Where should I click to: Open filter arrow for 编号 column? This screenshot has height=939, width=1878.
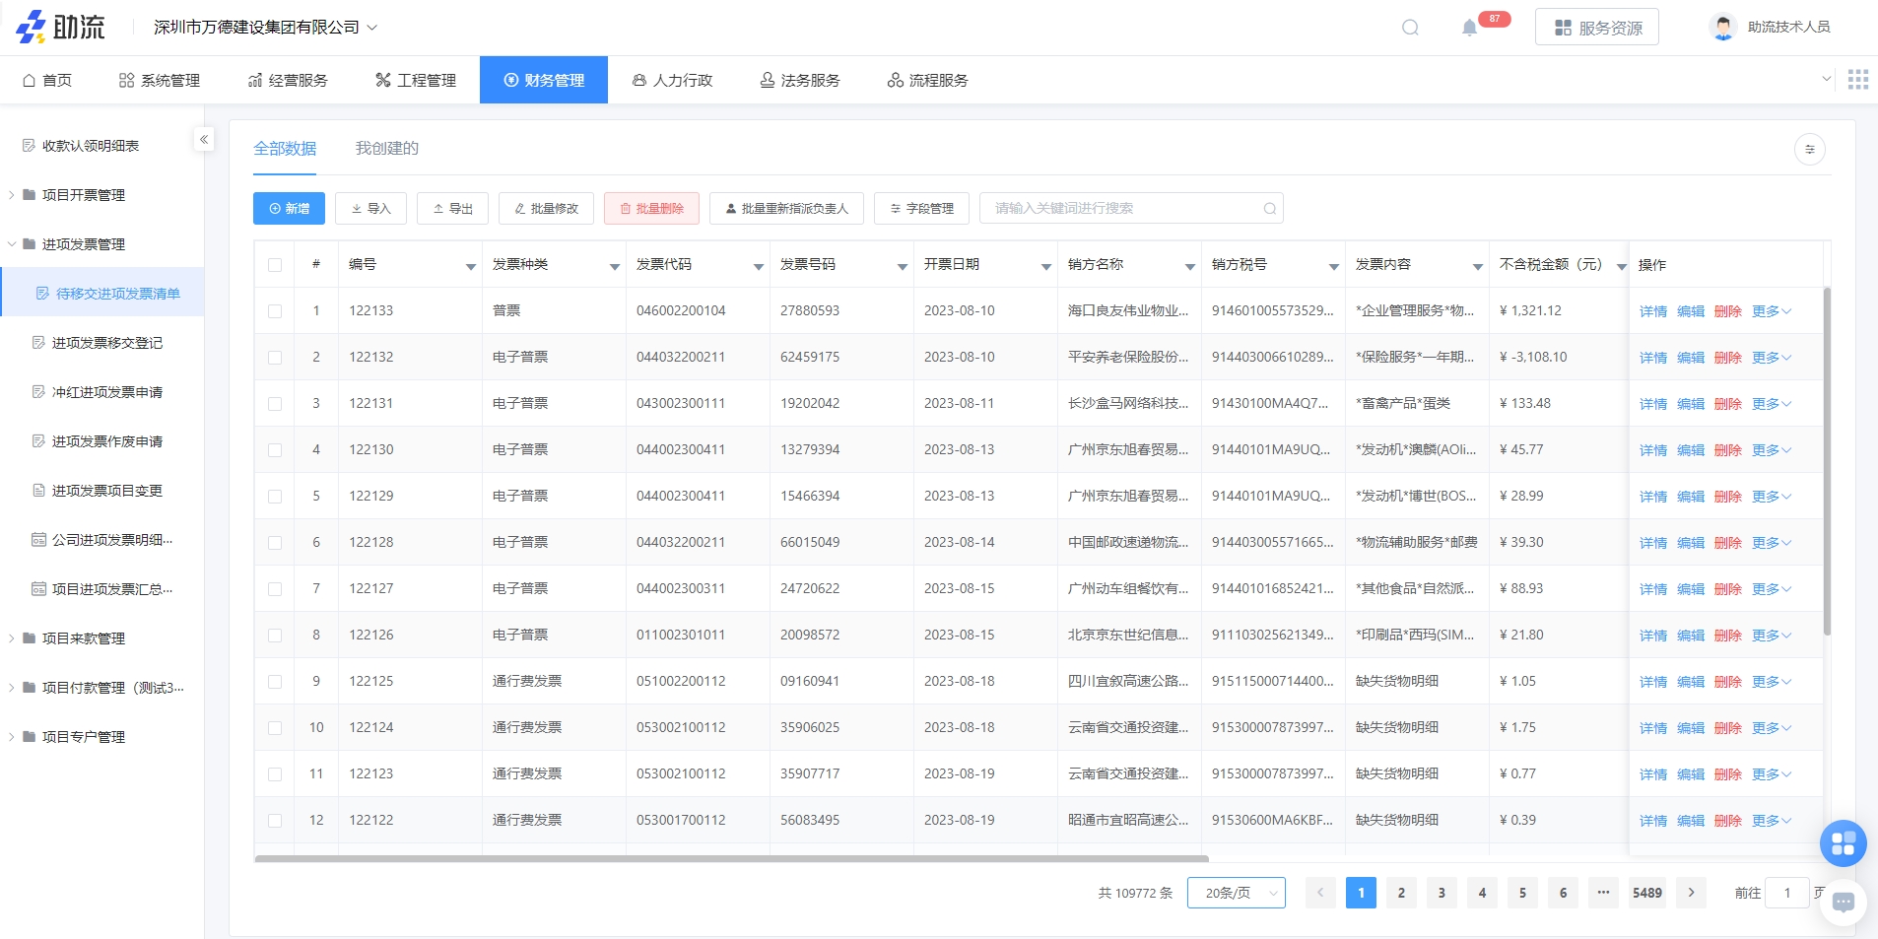(470, 266)
